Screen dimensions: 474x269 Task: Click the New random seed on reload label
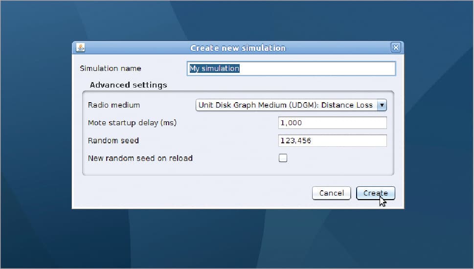[x=140, y=158]
